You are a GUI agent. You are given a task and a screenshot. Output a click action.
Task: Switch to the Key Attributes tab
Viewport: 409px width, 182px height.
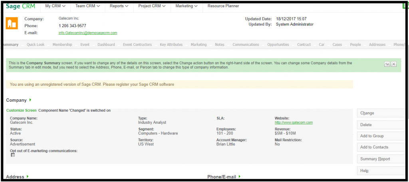point(171,45)
